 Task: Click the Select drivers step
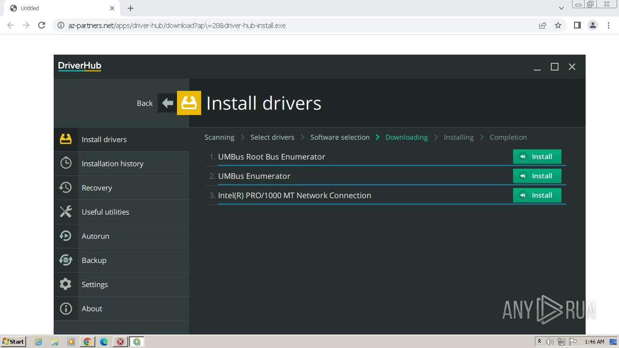point(272,137)
